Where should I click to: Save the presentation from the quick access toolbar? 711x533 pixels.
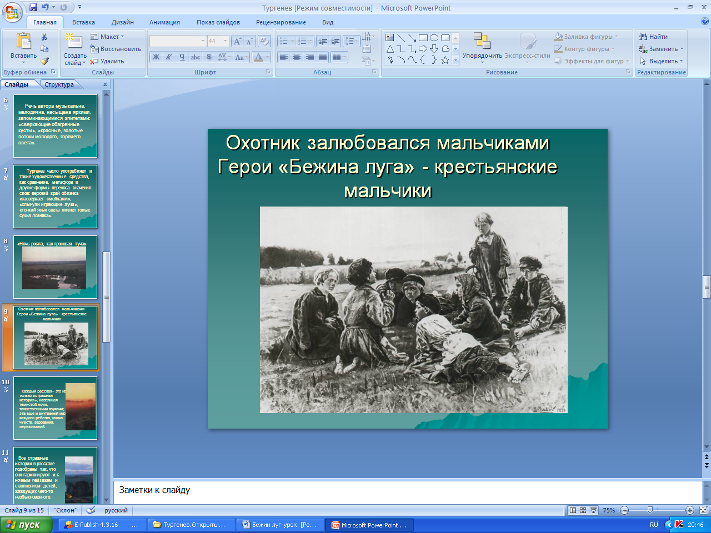coord(33,7)
